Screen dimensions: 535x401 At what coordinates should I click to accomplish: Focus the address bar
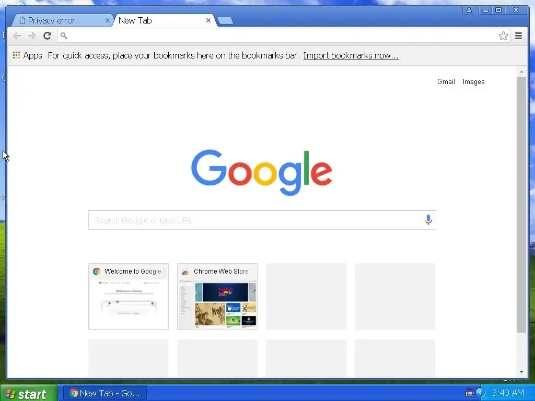(x=284, y=36)
